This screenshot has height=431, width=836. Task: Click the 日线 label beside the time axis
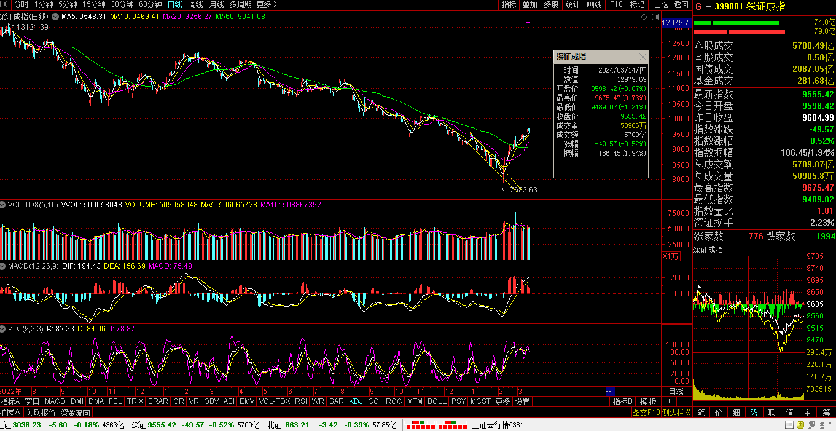676,391
